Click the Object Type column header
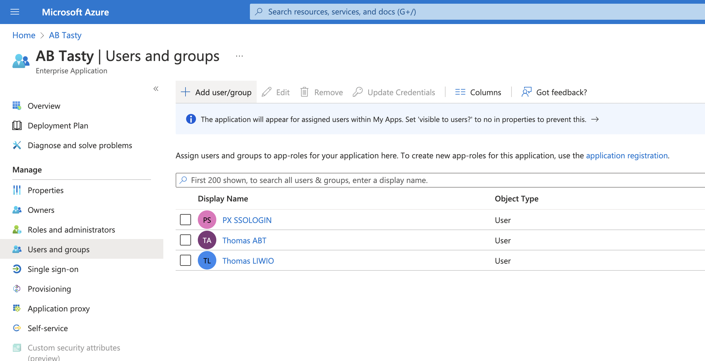 click(x=516, y=198)
